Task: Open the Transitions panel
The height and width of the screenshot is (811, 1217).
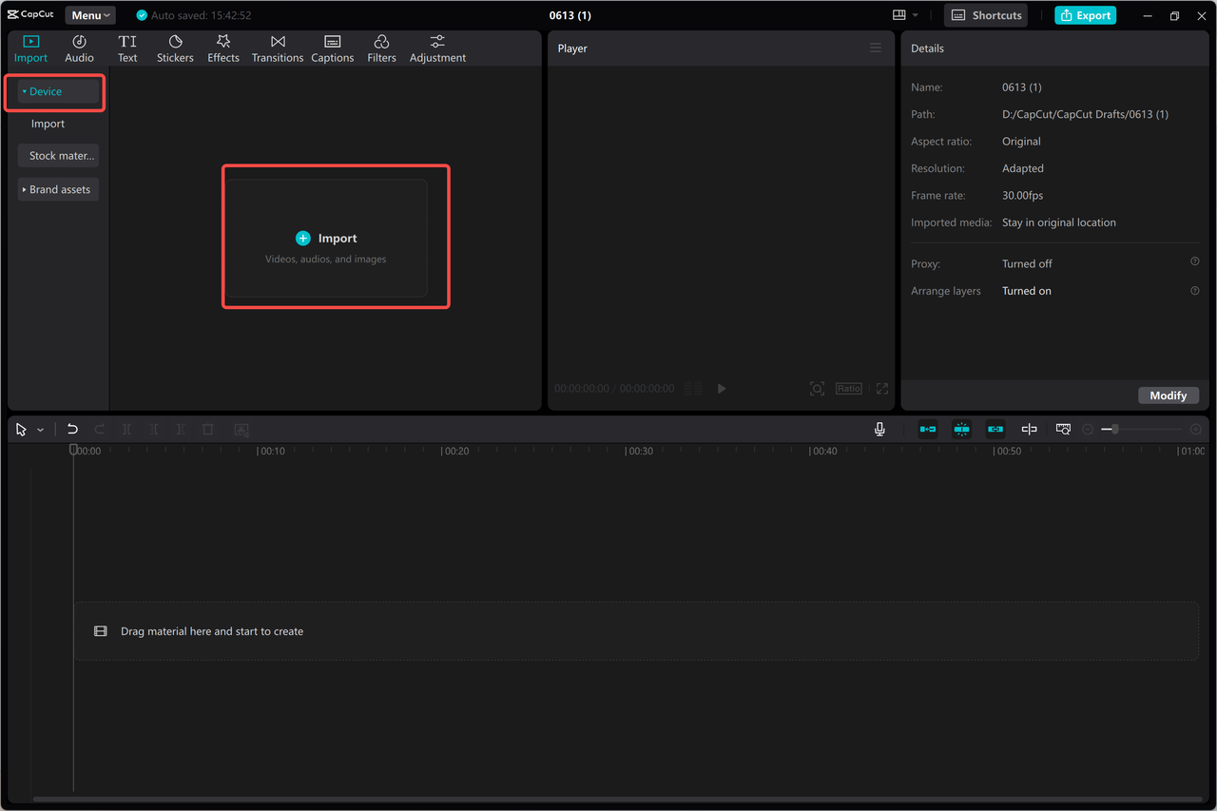Action: pos(277,48)
